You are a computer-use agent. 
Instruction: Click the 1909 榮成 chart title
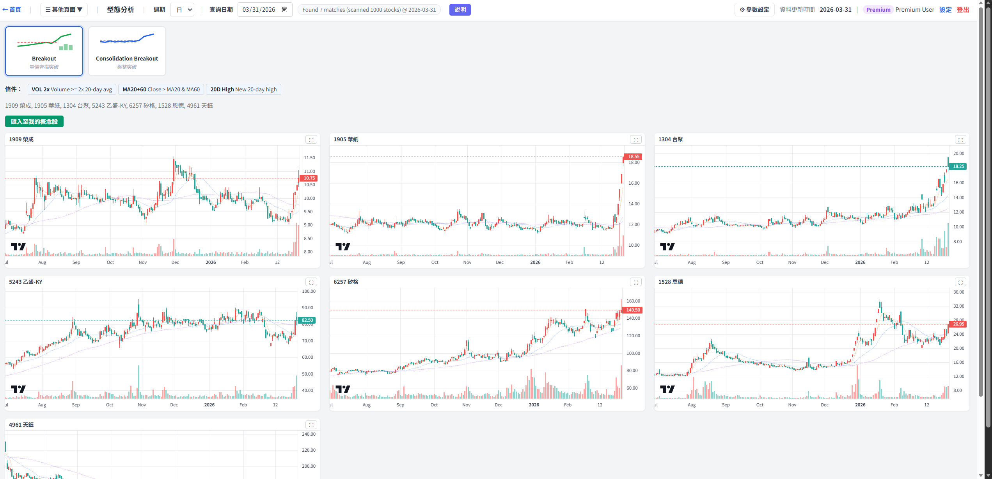point(21,139)
